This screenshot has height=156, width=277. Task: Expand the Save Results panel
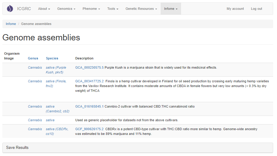[18, 148]
